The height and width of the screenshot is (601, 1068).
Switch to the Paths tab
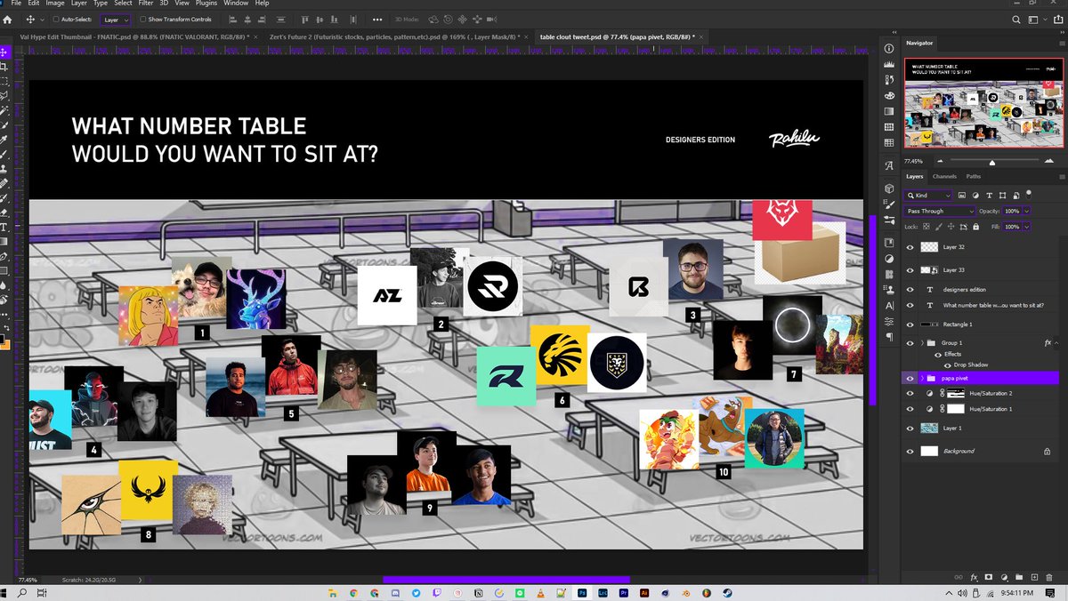974,177
